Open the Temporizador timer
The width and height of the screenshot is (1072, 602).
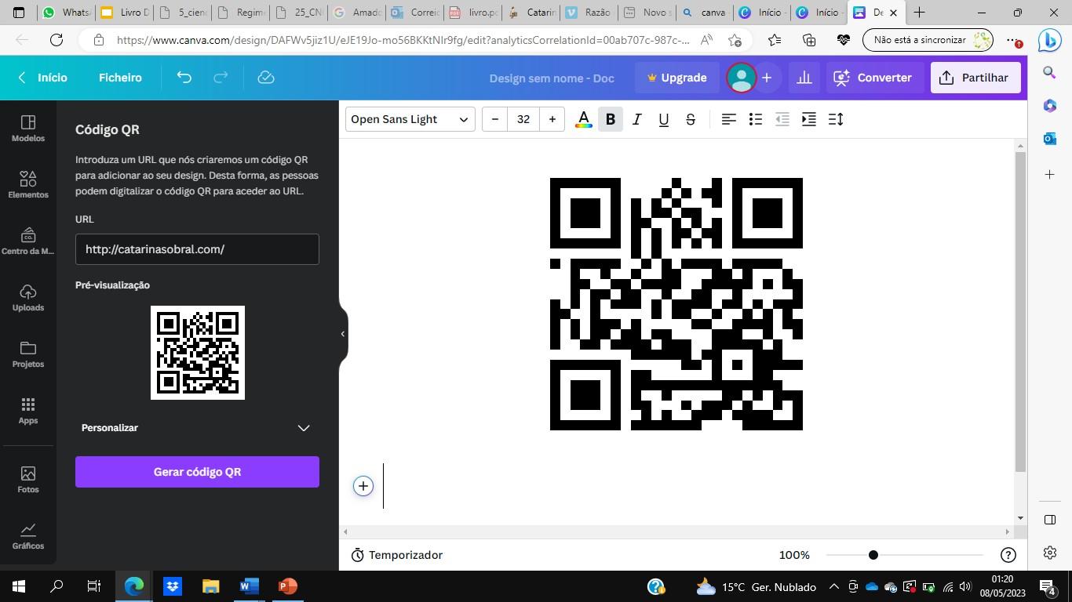pos(397,555)
